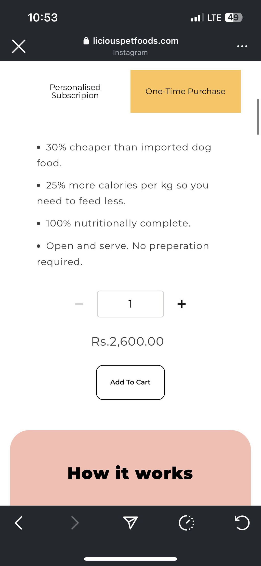Increase quantity with plus button

[x=181, y=304]
